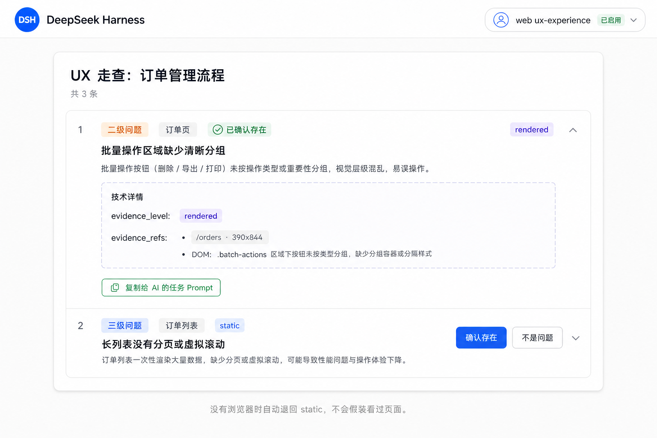Click the 二级问题 severity tag

[124, 130]
